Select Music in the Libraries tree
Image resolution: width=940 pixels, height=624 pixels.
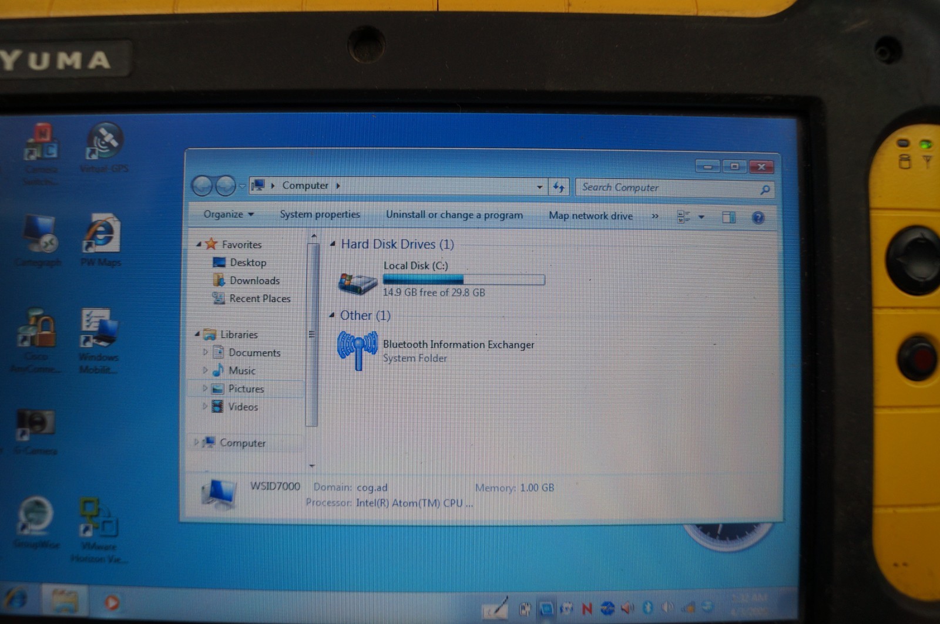click(x=234, y=370)
